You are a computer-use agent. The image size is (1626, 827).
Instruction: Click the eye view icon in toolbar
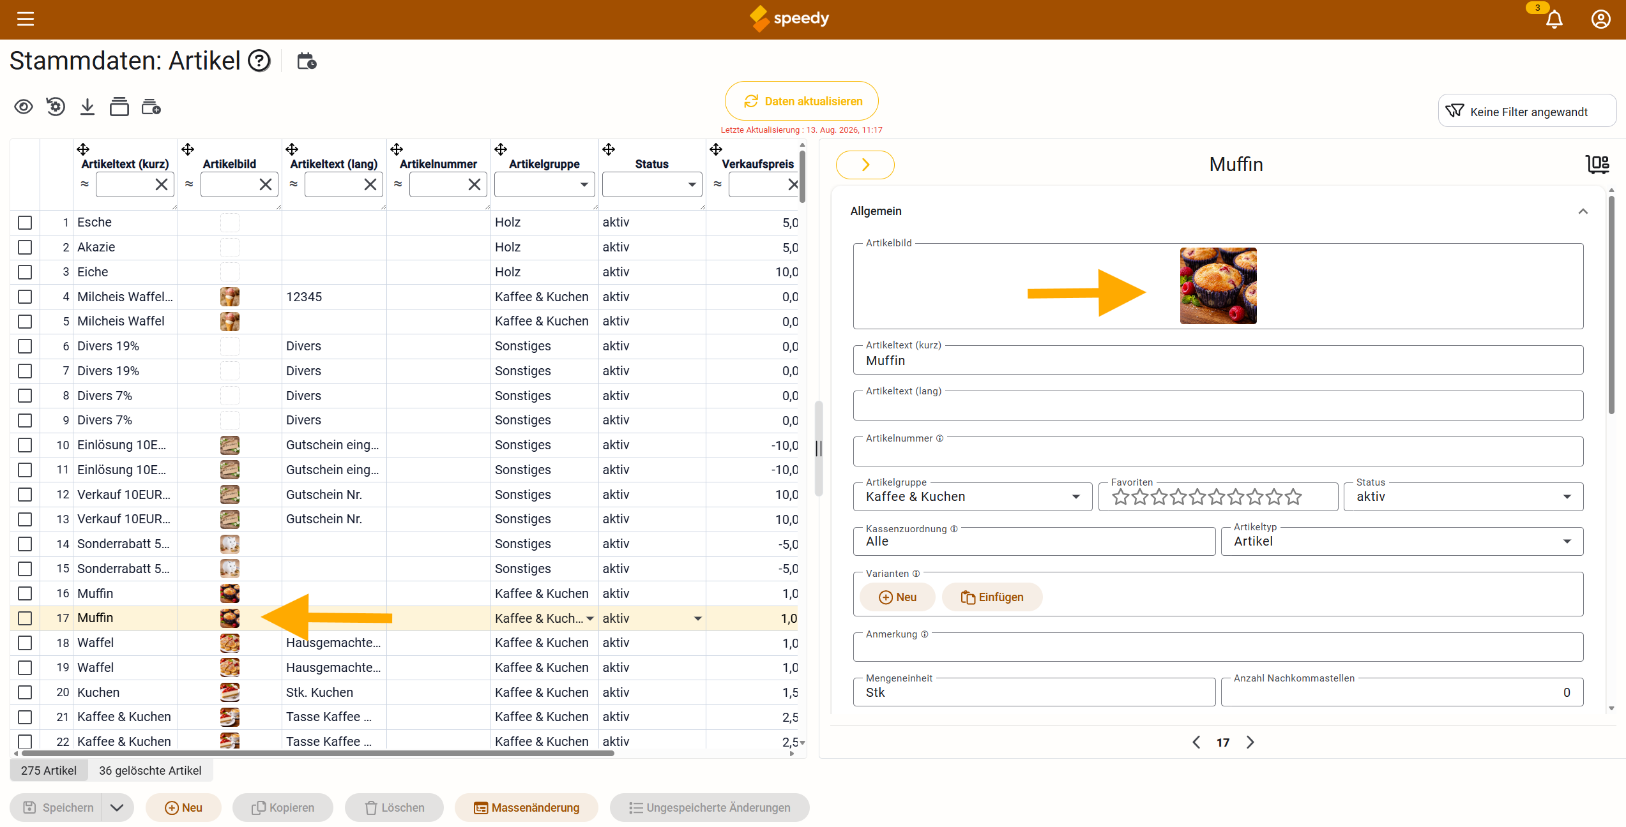point(24,107)
